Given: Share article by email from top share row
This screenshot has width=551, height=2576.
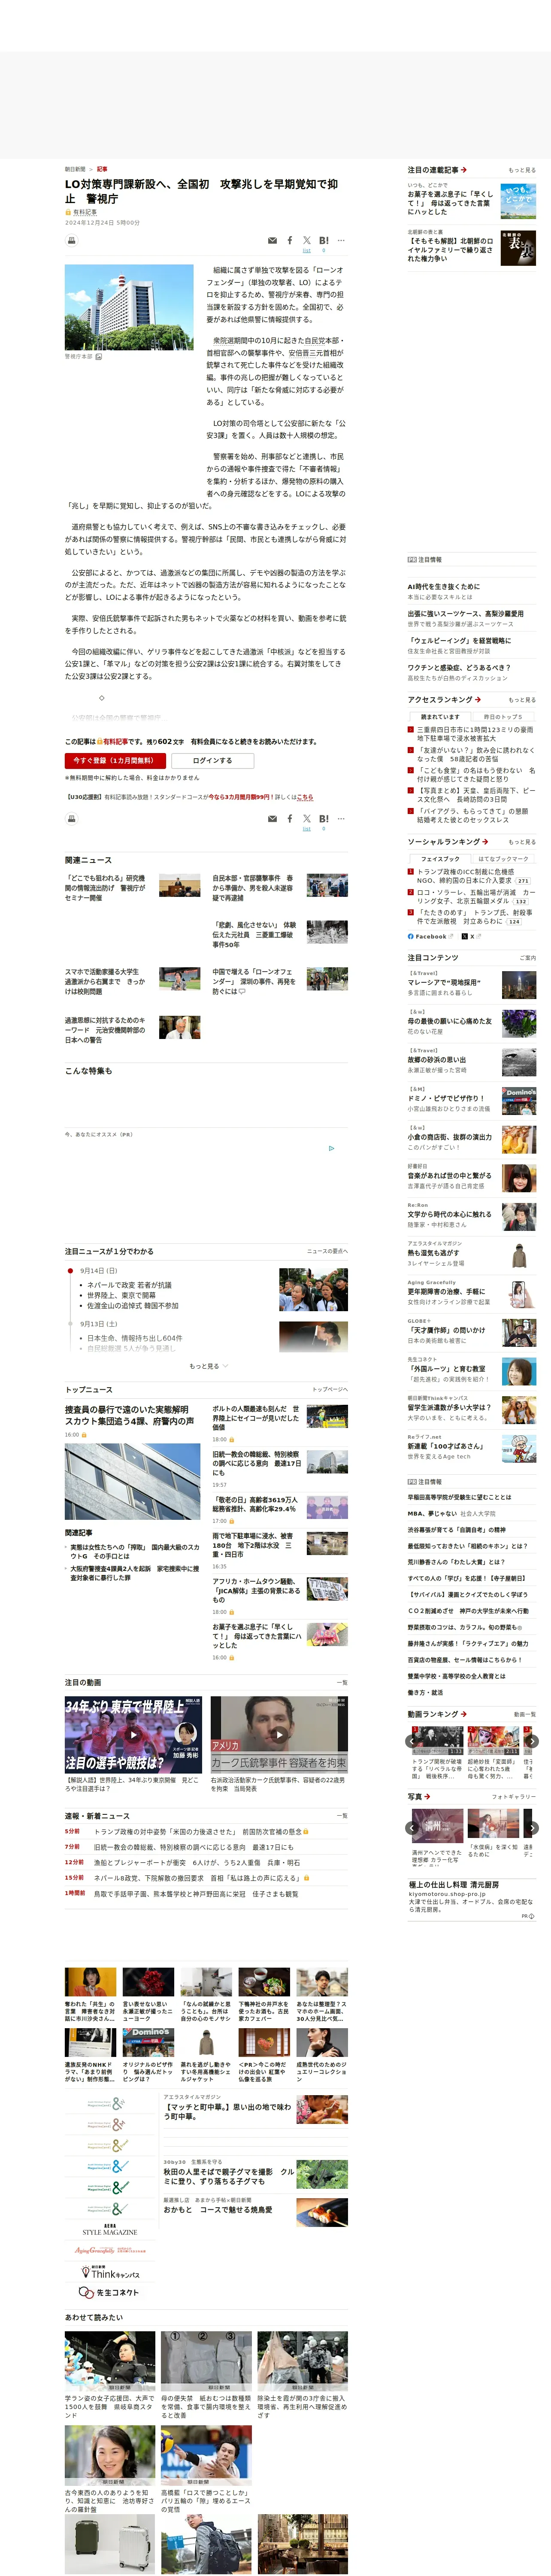Looking at the screenshot, I should pos(272,240).
